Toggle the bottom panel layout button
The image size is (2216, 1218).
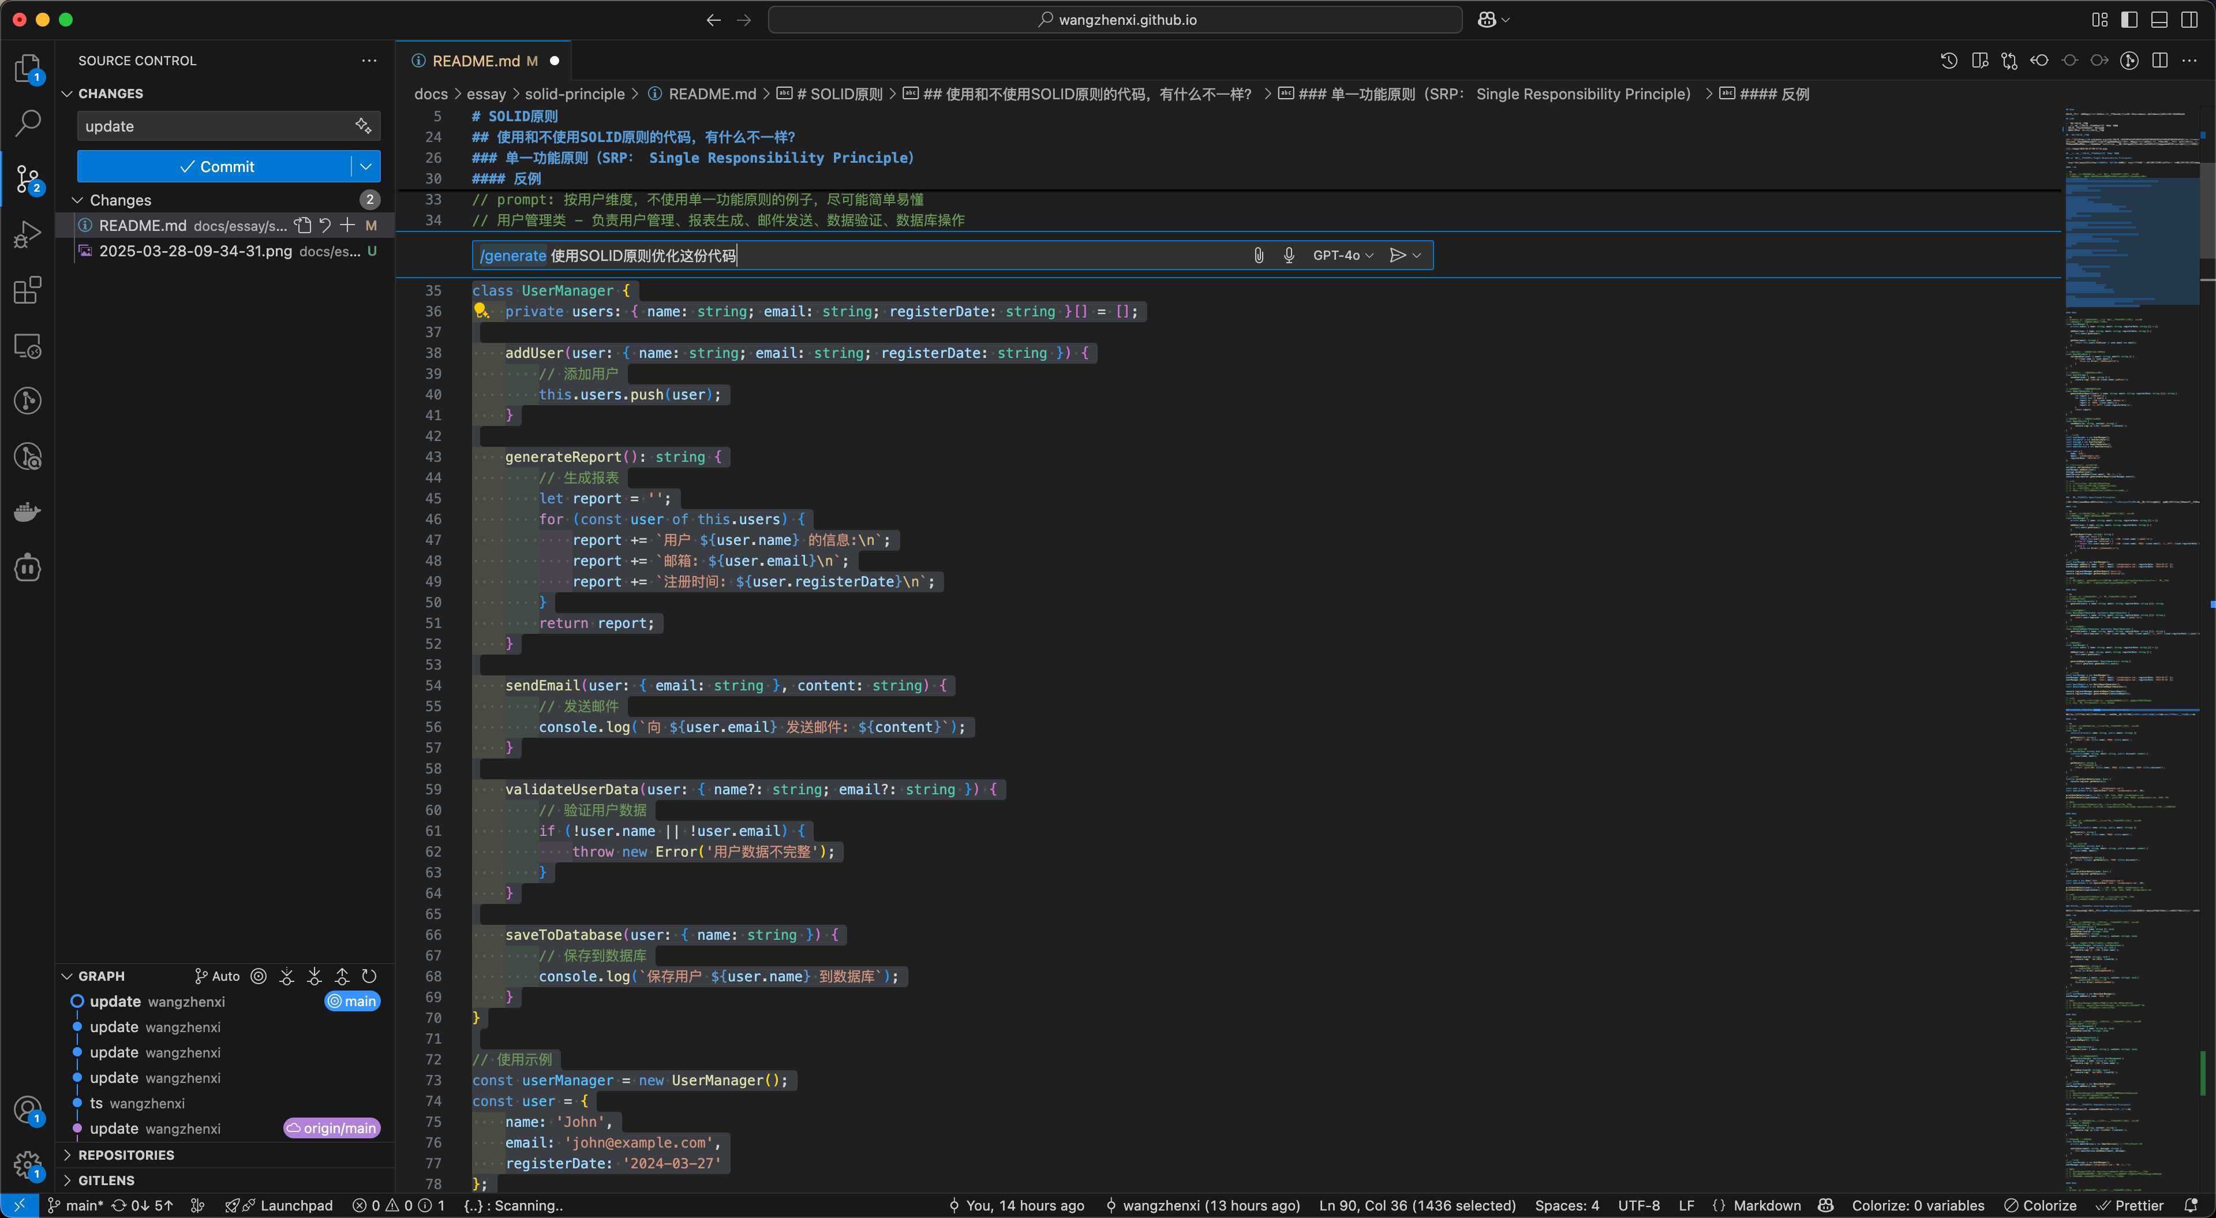(x=2159, y=20)
